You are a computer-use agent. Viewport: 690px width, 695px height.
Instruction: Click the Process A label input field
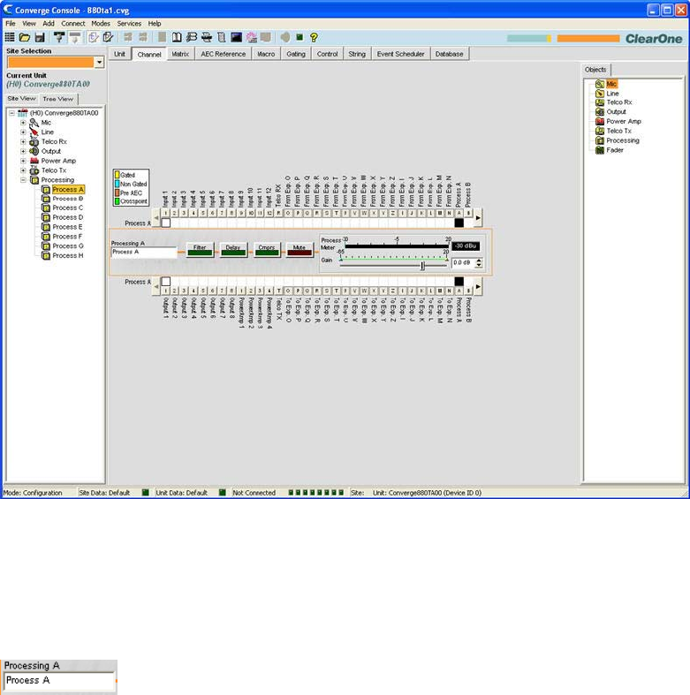click(x=144, y=253)
